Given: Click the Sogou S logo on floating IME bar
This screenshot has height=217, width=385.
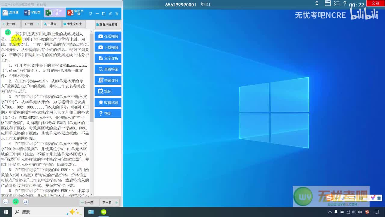Looking at the screenshot, I should pyautogui.click(x=330, y=198).
